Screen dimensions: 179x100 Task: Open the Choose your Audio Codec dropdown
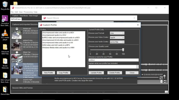click(x=117, y=42)
